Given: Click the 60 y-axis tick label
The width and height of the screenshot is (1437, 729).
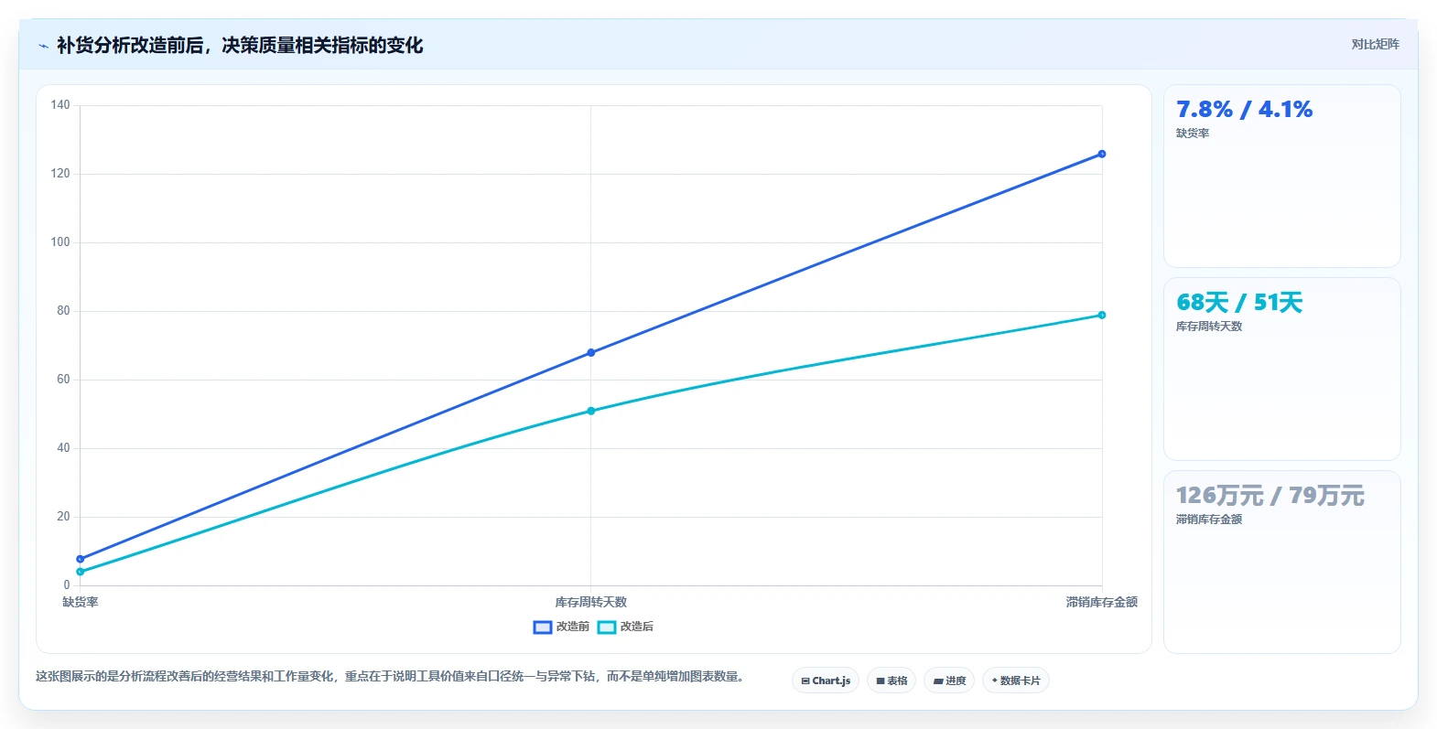Looking at the screenshot, I should pyautogui.click(x=63, y=380).
